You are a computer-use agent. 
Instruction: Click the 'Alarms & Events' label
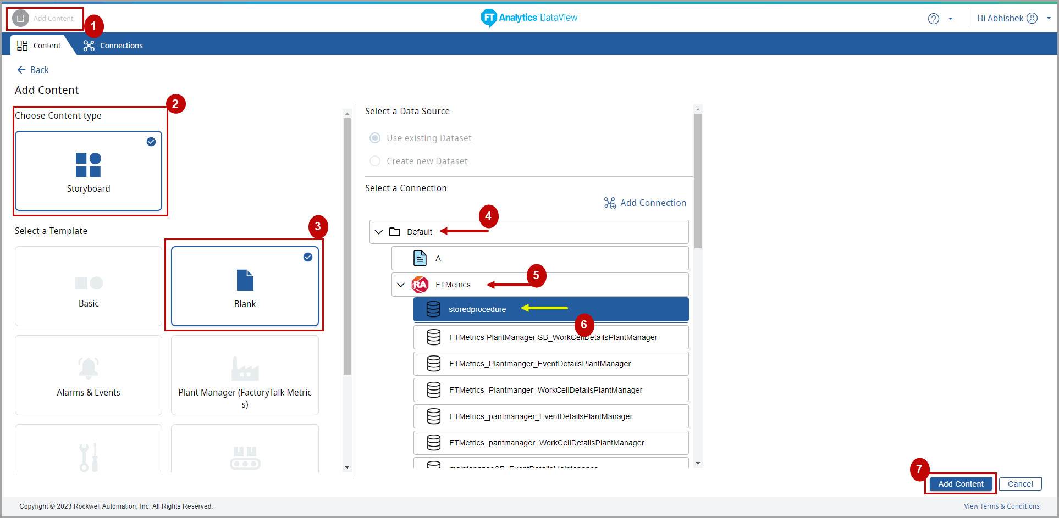[89, 392]
